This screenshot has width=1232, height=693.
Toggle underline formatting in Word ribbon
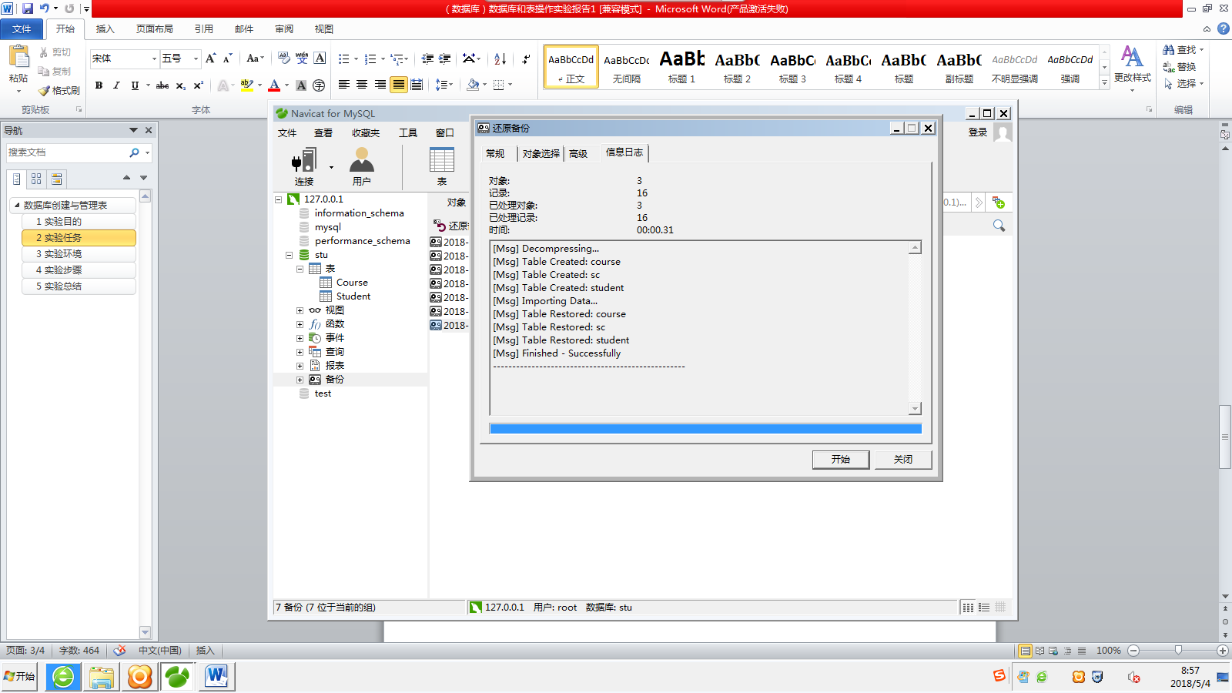click(x=135, y=85)
